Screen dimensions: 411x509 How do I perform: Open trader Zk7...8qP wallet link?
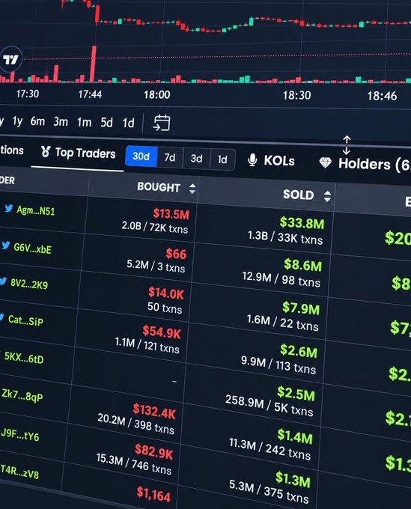tap(22, 395)
